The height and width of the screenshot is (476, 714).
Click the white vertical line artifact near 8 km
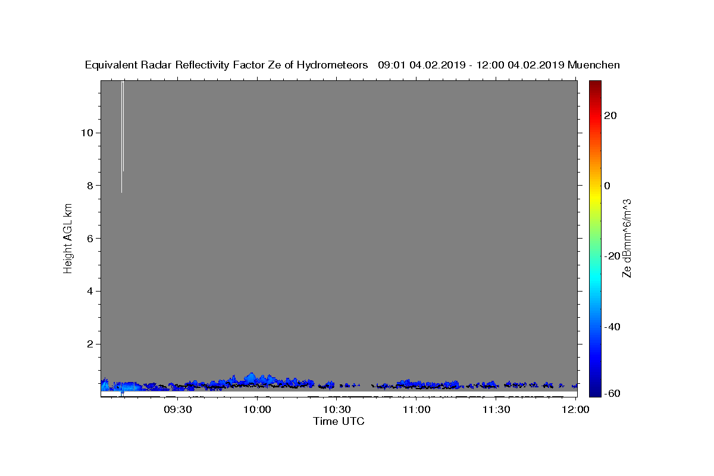[122, 137]
